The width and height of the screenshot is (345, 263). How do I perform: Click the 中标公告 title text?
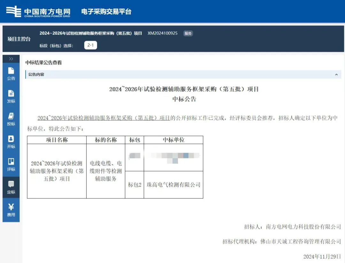coord(184,99)
